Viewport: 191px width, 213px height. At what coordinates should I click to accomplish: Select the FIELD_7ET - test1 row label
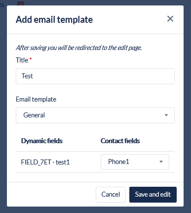pos(45,162)
